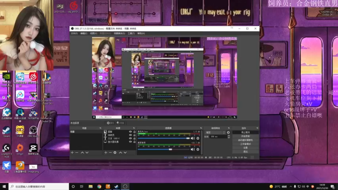This screenshot has height=190, width=338.
Task: Enable 工作室模式 studio mode button
Action: click(x=245, y=144)
